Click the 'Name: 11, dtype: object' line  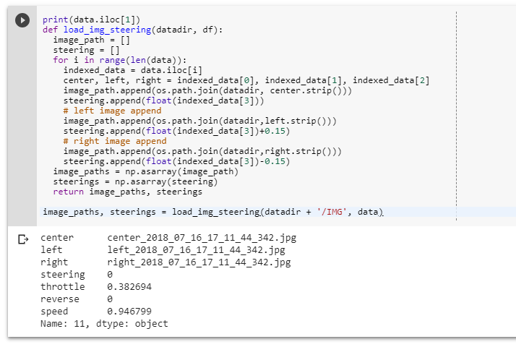click(104, 324)
